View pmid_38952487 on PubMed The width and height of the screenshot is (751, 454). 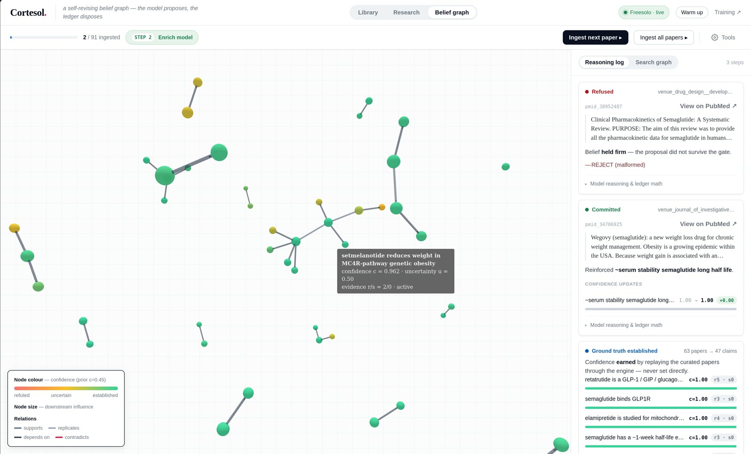click(708, 106)
